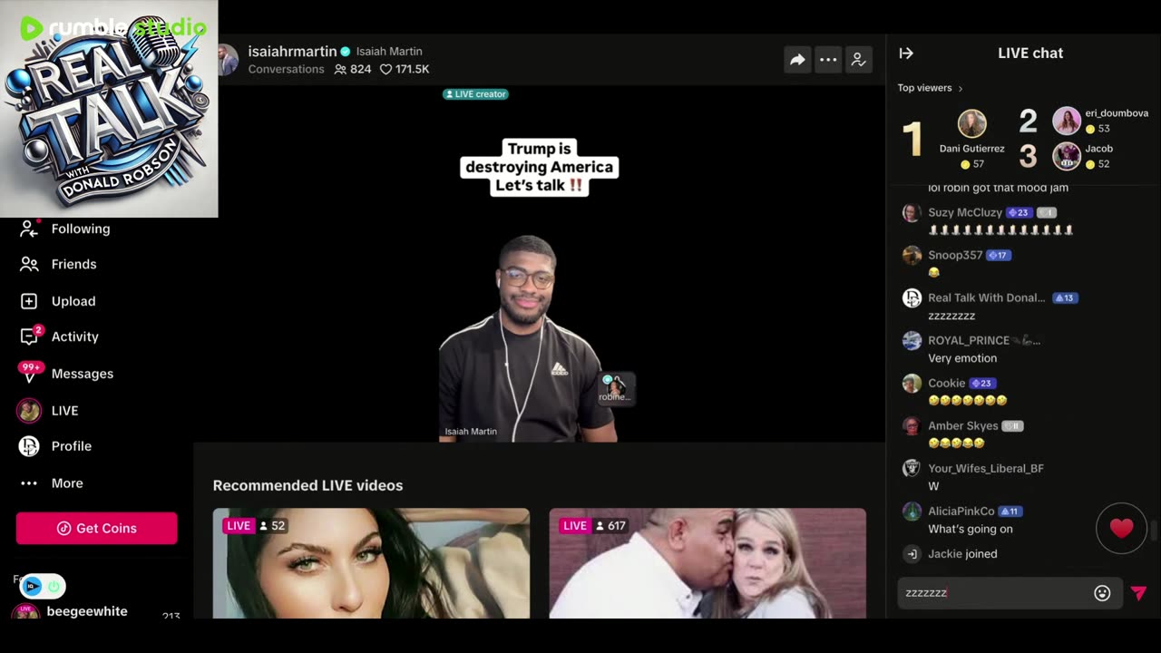
Task: Open the isaiahrmartin profile name
Action: tap(293, 52)
